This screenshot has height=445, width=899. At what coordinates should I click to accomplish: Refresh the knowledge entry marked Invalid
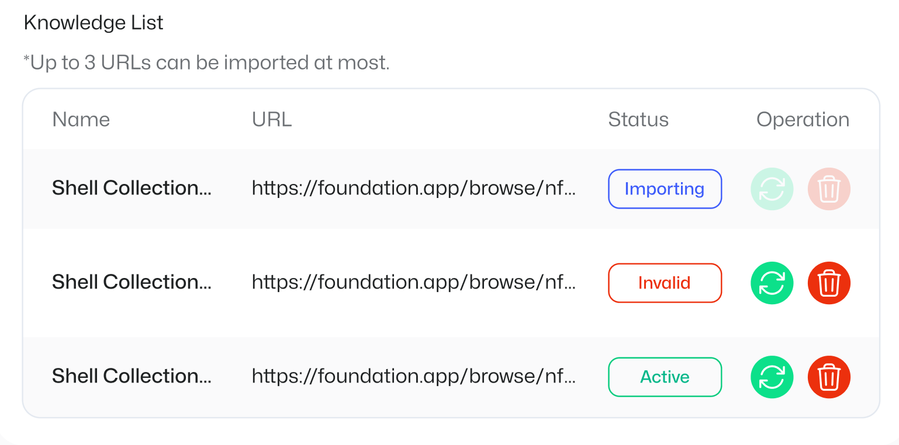coord(772,283)
